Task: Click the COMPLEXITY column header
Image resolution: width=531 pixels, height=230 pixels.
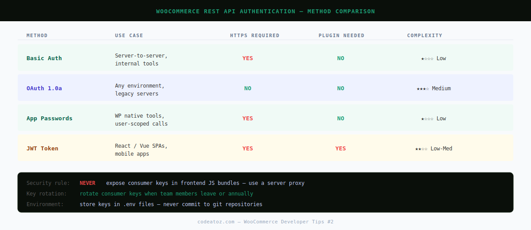Action: pos(425,35)
